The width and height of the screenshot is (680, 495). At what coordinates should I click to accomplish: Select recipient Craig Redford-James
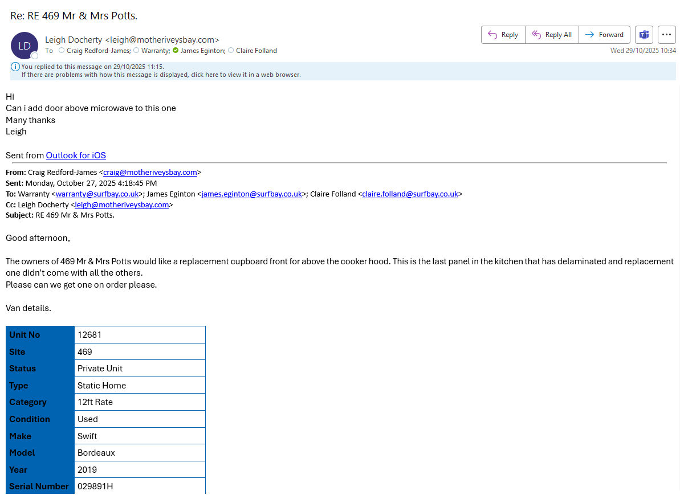(x=99, y=51)
